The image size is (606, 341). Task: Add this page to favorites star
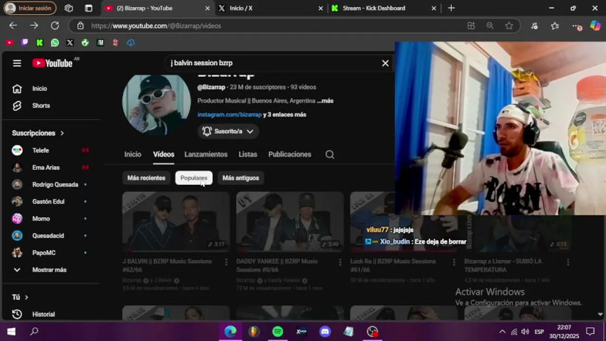click(509, 26)
